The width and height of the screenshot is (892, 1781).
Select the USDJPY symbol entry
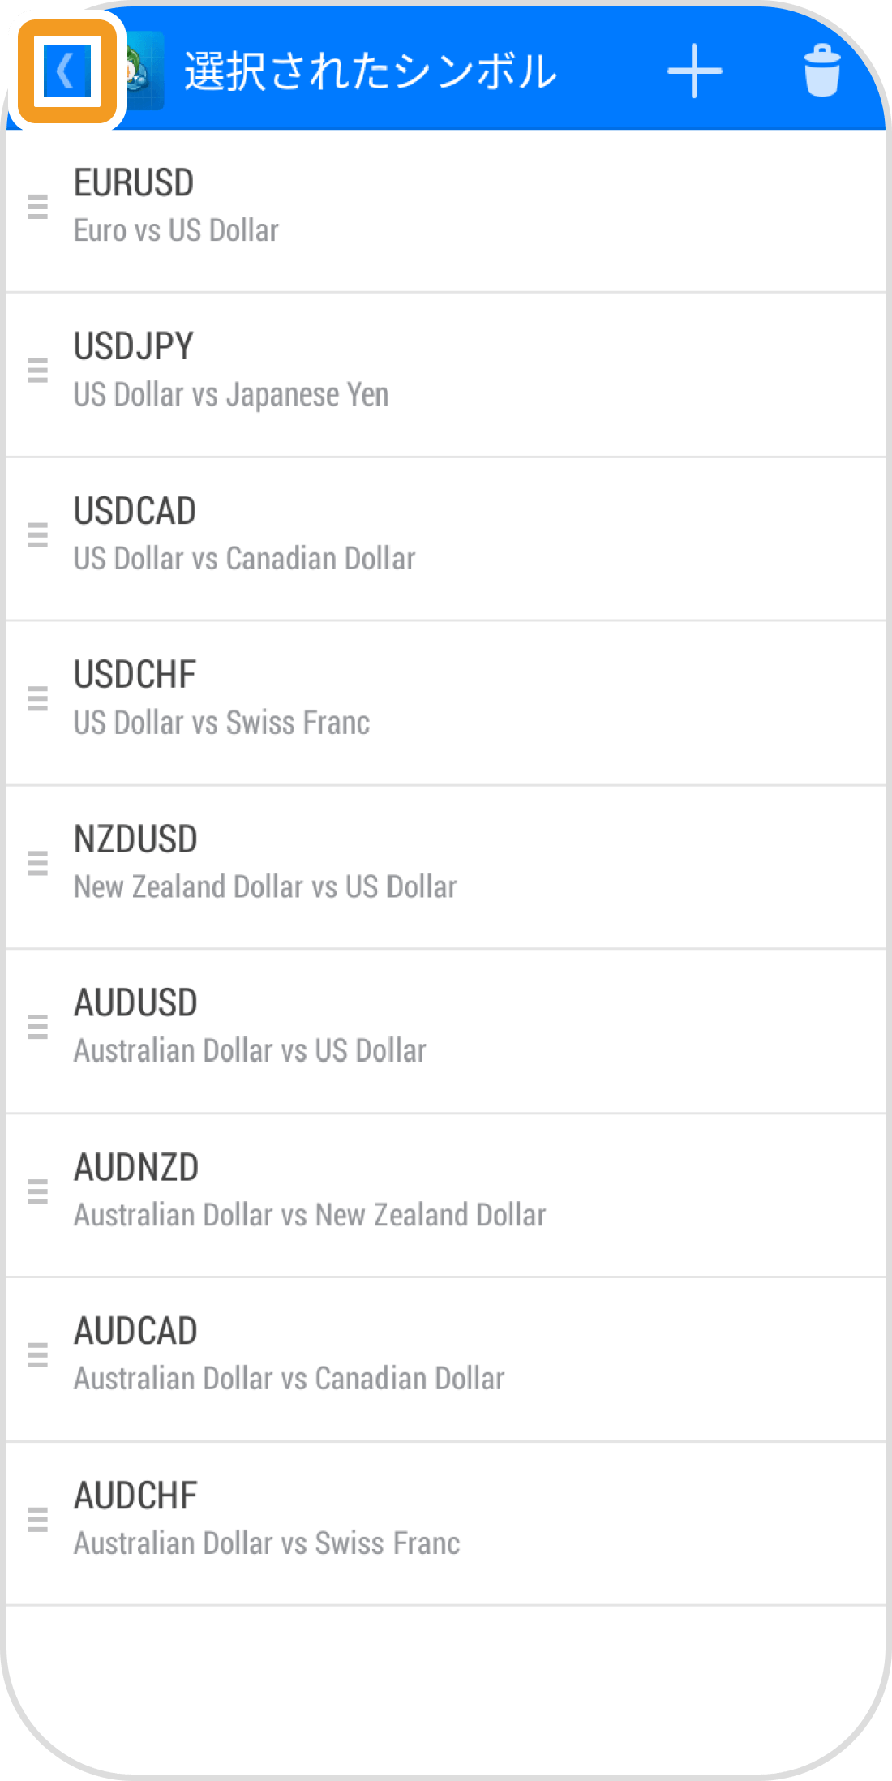point(446,371)
